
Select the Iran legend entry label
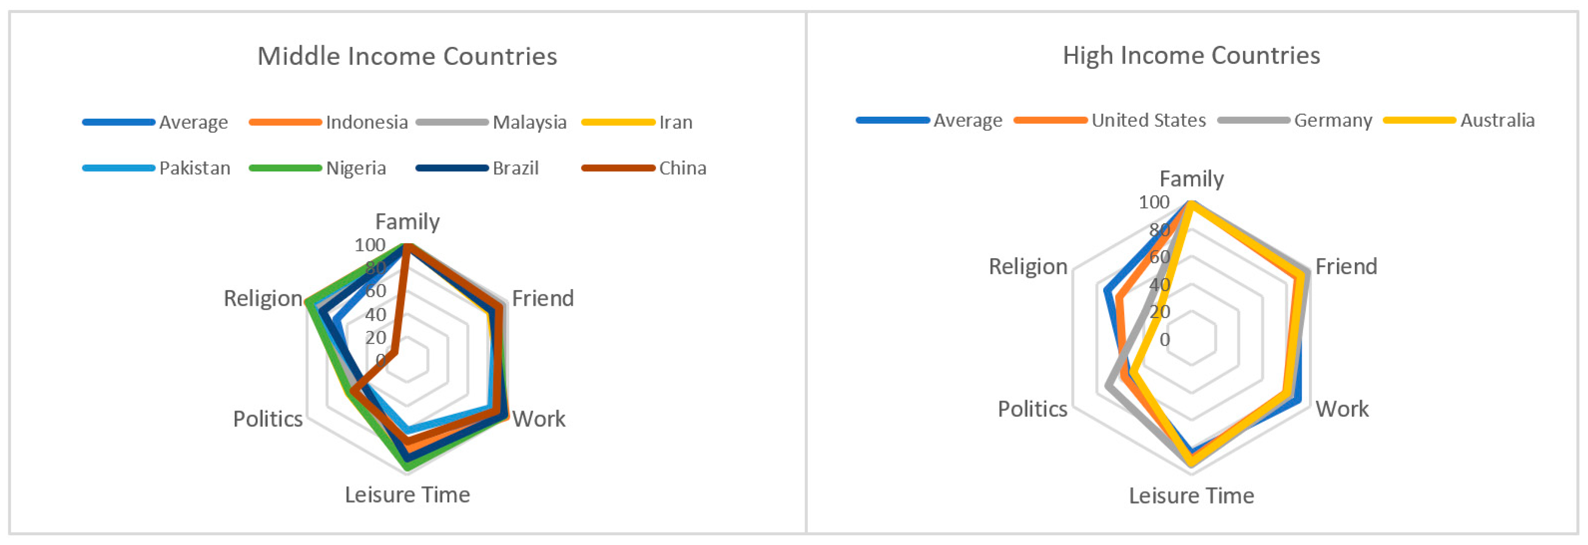pyautogui.click(x=676, y=123)
